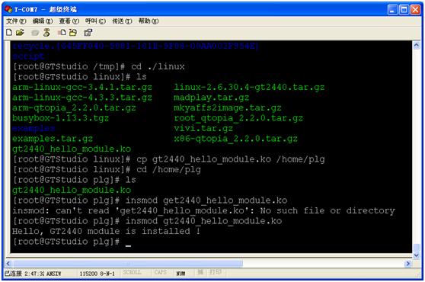Maximize the T-COM7 terminal window
The width and height of the screenshot is (425, 282).
404,10
